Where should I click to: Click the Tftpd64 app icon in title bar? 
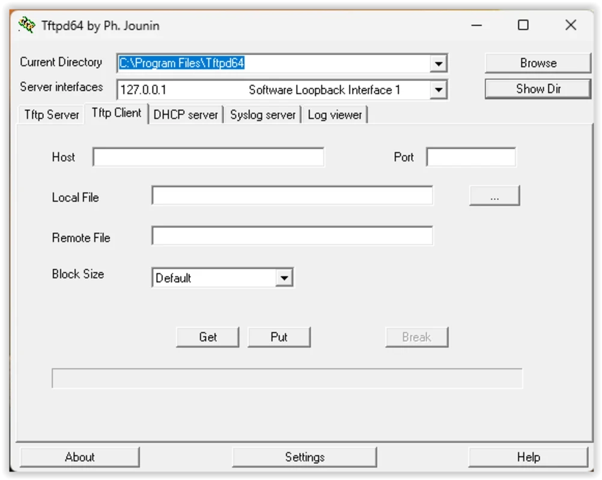point(26,25)
